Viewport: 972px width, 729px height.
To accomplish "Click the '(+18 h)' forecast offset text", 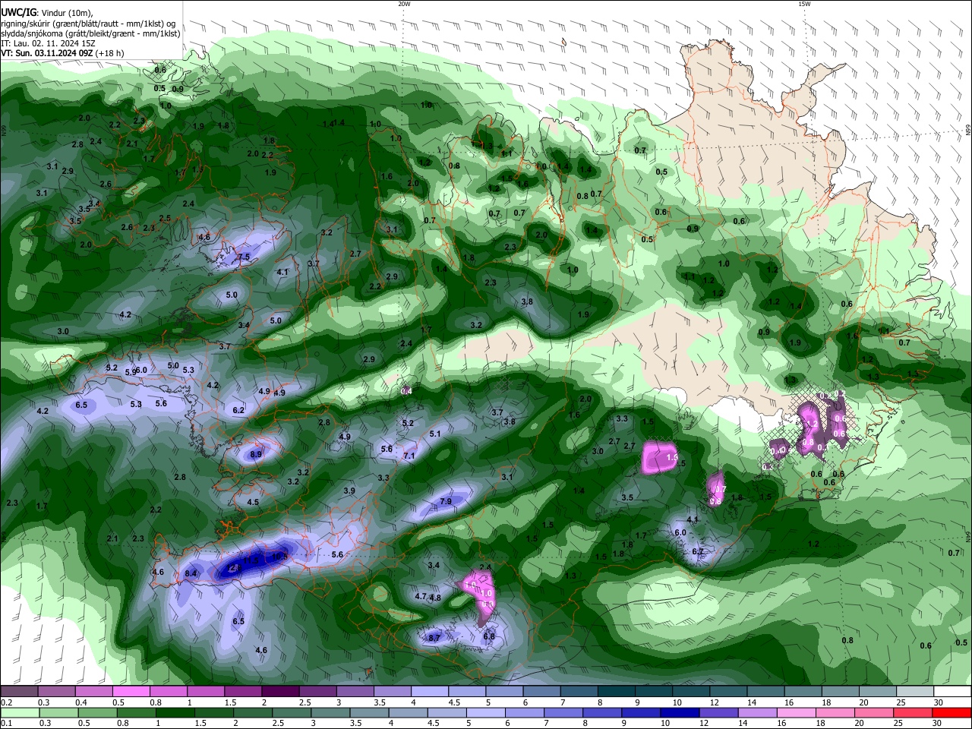I will [109, 53].
